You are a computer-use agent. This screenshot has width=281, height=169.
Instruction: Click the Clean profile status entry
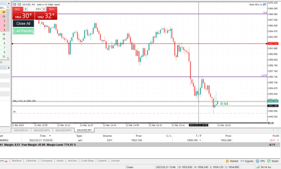(130, 167)
